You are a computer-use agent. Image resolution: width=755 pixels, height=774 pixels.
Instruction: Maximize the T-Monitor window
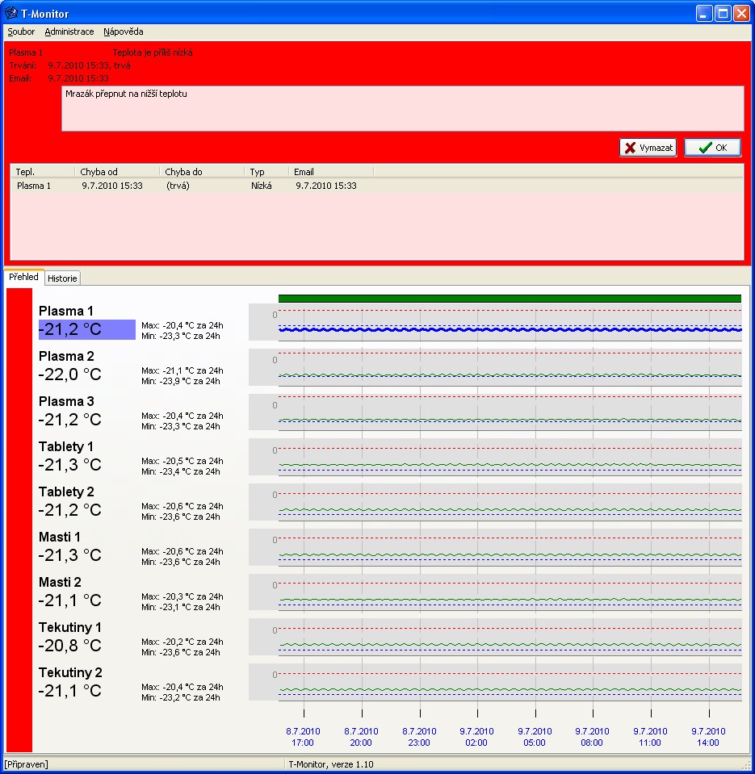pyautogui.click(x=723, y=14)
